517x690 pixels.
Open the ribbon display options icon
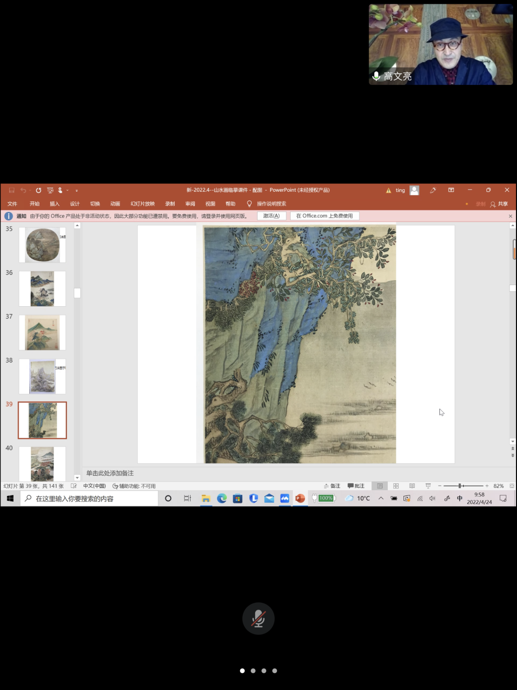pos(451,190)
